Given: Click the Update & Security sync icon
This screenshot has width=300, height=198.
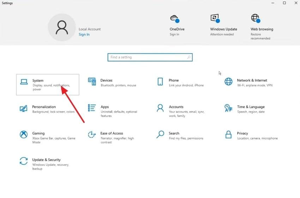Looking at the screenshot, I should point(24,161).
